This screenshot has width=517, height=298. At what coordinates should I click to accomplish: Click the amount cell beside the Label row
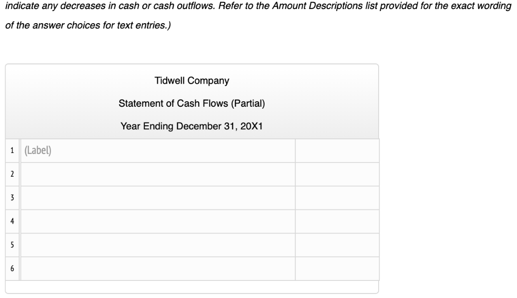tap(337, 150)
